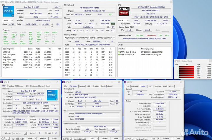212x140 pixels.
Task: Click the green memory module icon next to 132.5 MHz
Action: [113, 24]
